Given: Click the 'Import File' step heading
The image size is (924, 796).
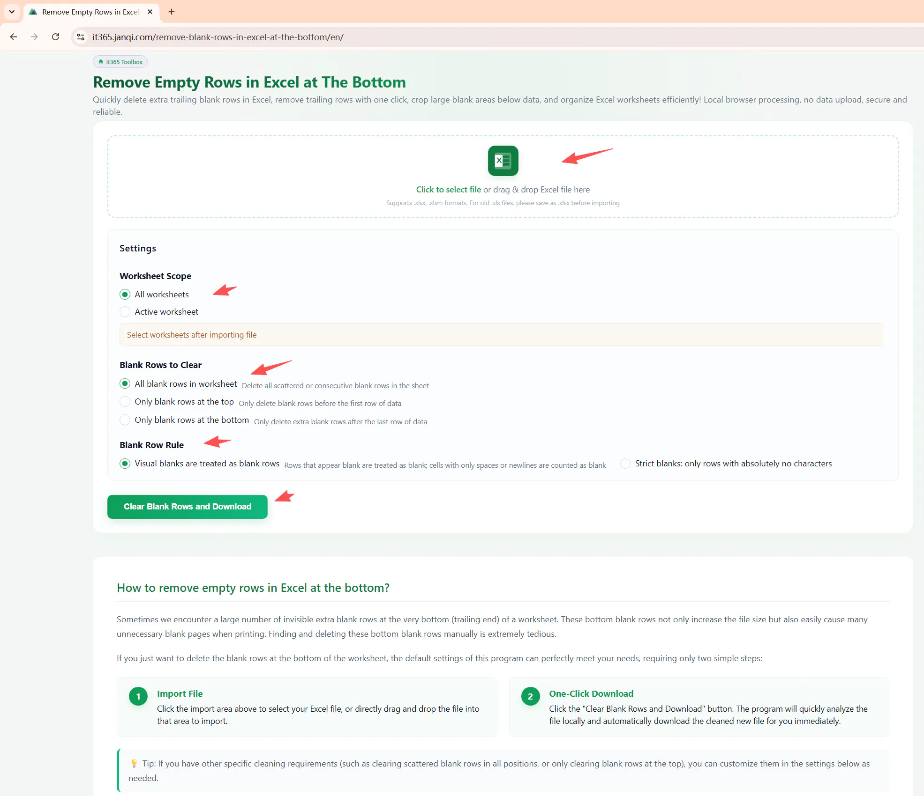Looking at the screenshot, I should [180, 693].
